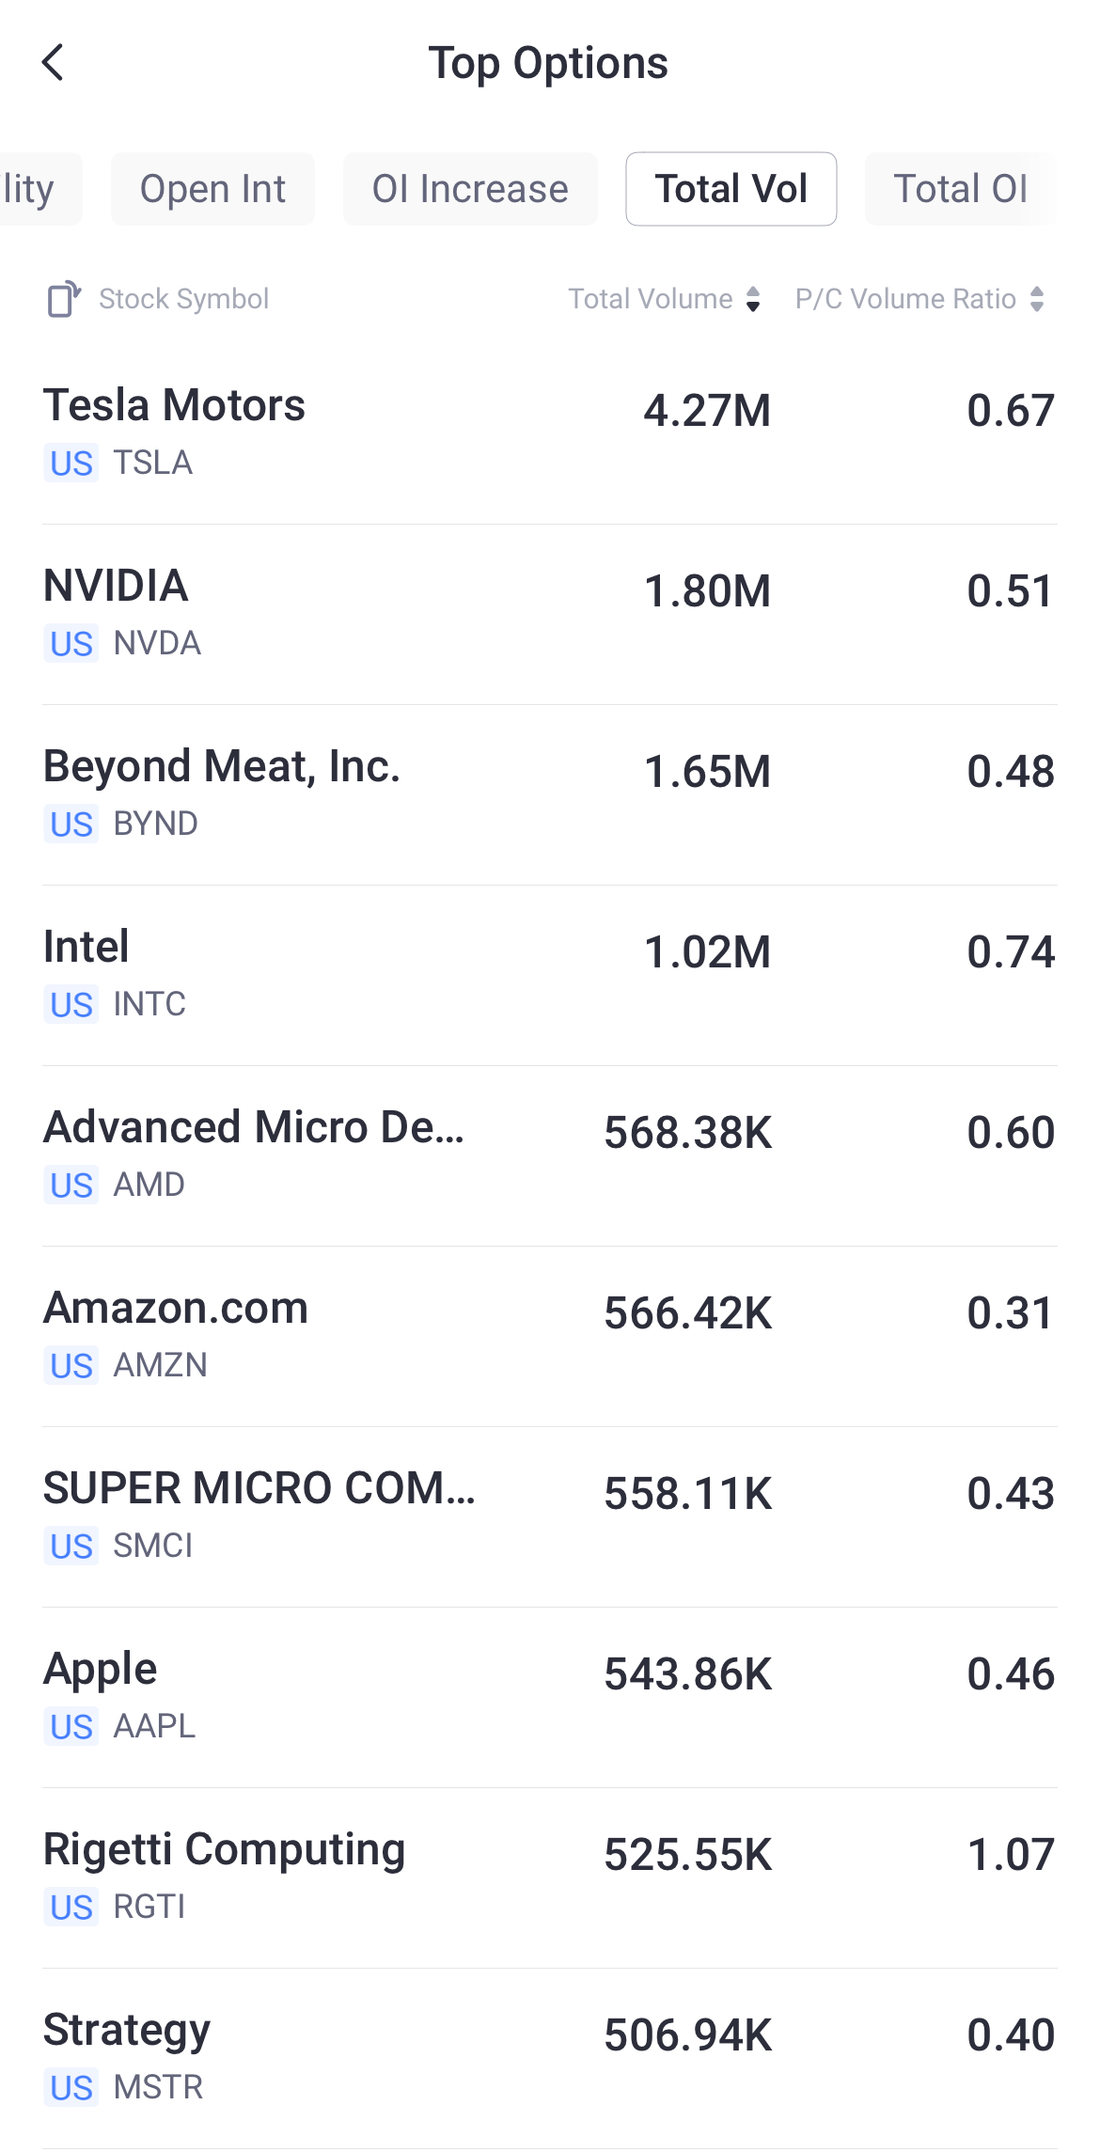This screenshot has height=2152, width=1100.
Task: Sort by Total Volume arrows
Action: pyautogui.click(x=753, y=299)
